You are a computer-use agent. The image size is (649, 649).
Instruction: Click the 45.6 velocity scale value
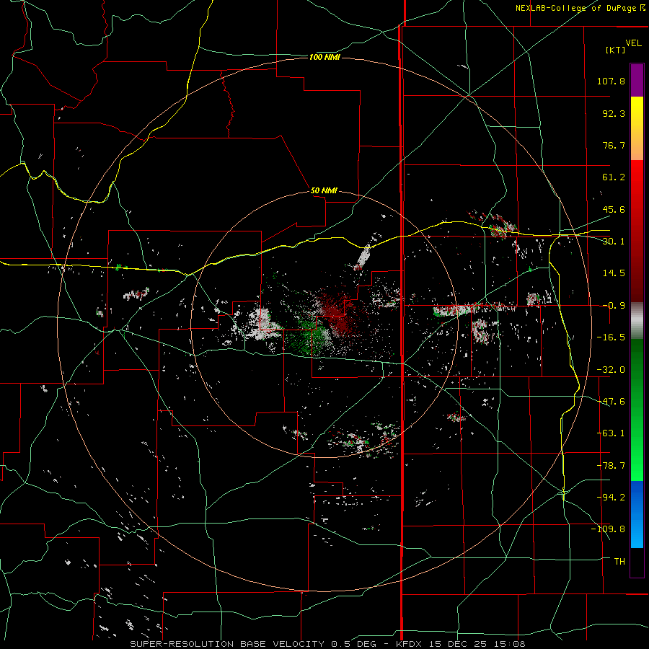point(614,209)
